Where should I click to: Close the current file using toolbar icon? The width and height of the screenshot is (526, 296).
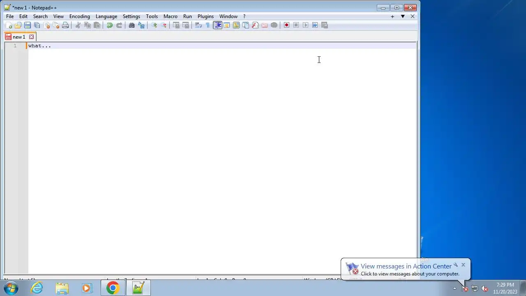coord(46,25)
